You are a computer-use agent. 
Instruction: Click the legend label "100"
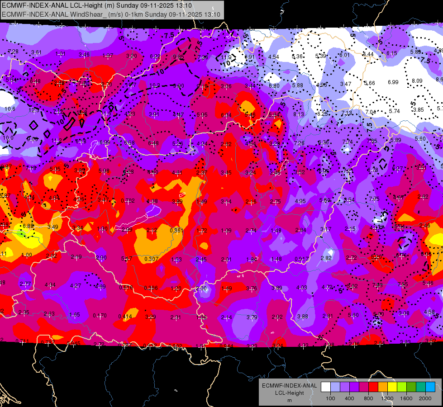pyautogui.click(x=330, y=398)
